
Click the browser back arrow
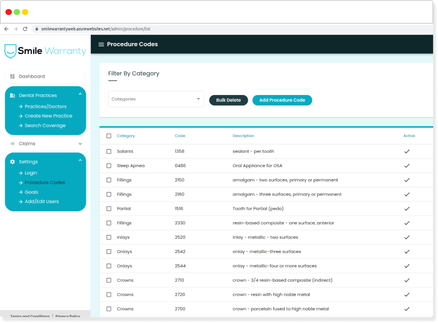pos(6,29)
